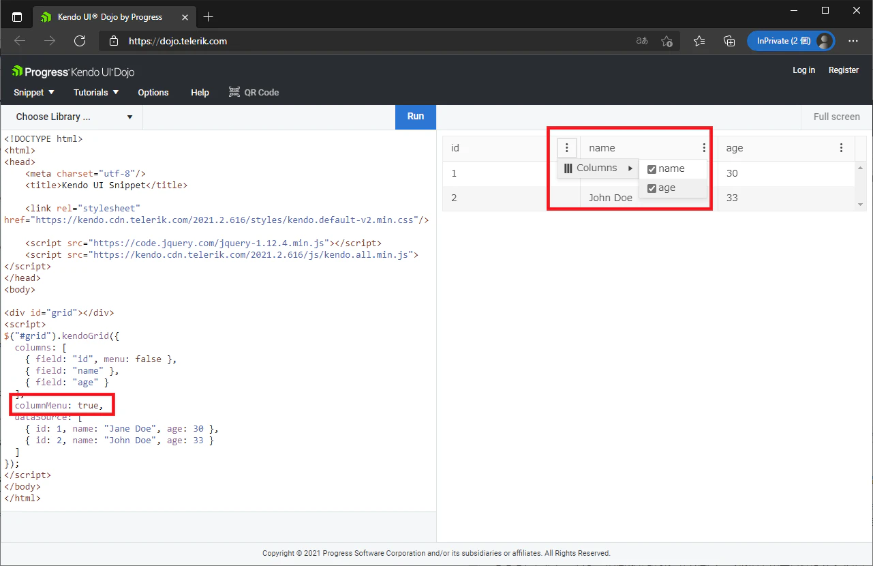Open the tab actions icon at top-left
Image resolution: width=873 pixels, height=566 pixels.
click(x=17, y=17)
